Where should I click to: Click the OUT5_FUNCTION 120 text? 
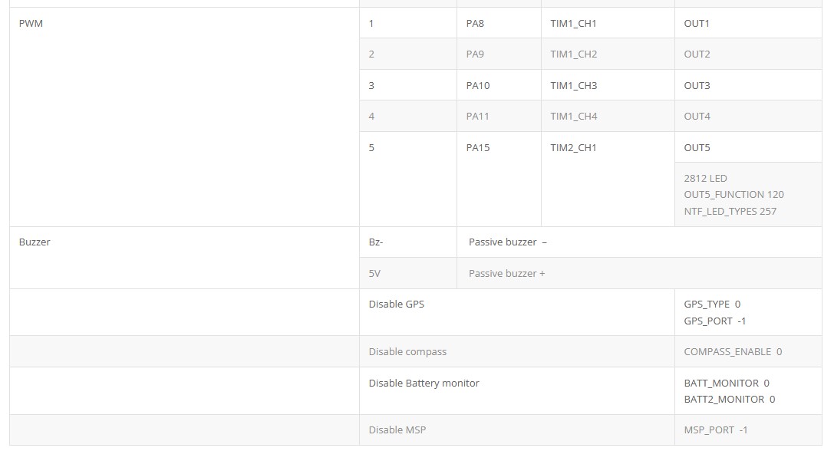tap(733, 195)
